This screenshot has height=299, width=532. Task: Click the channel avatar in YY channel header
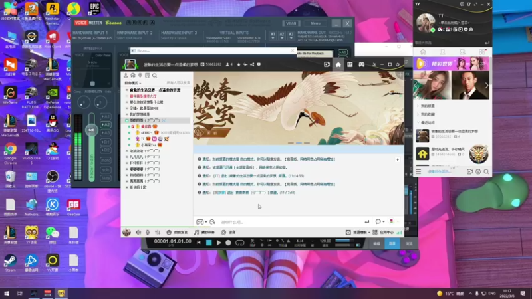click(130, 64)
